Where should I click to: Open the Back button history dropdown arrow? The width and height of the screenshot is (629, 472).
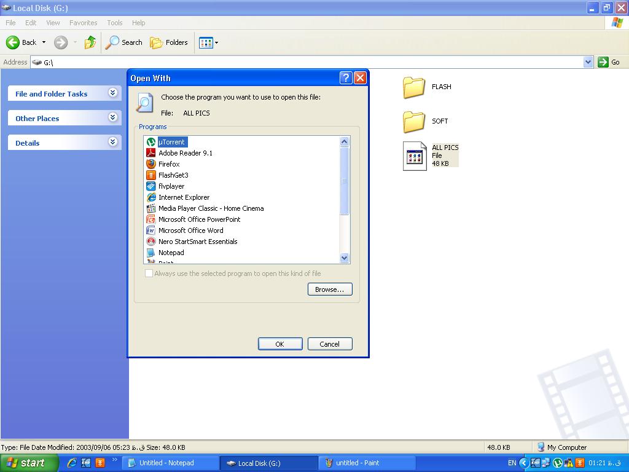44,42
